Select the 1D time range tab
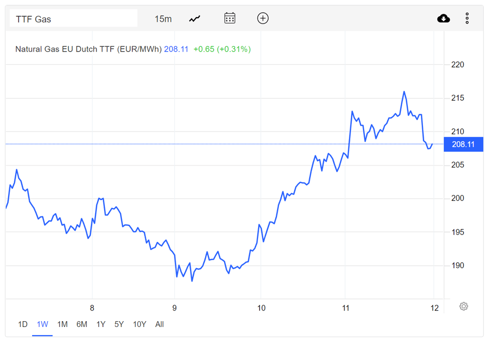This screenshot has width=486, height=344. 23,325
